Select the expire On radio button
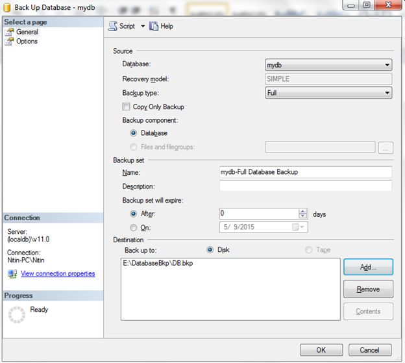 [x=133, y=228]
